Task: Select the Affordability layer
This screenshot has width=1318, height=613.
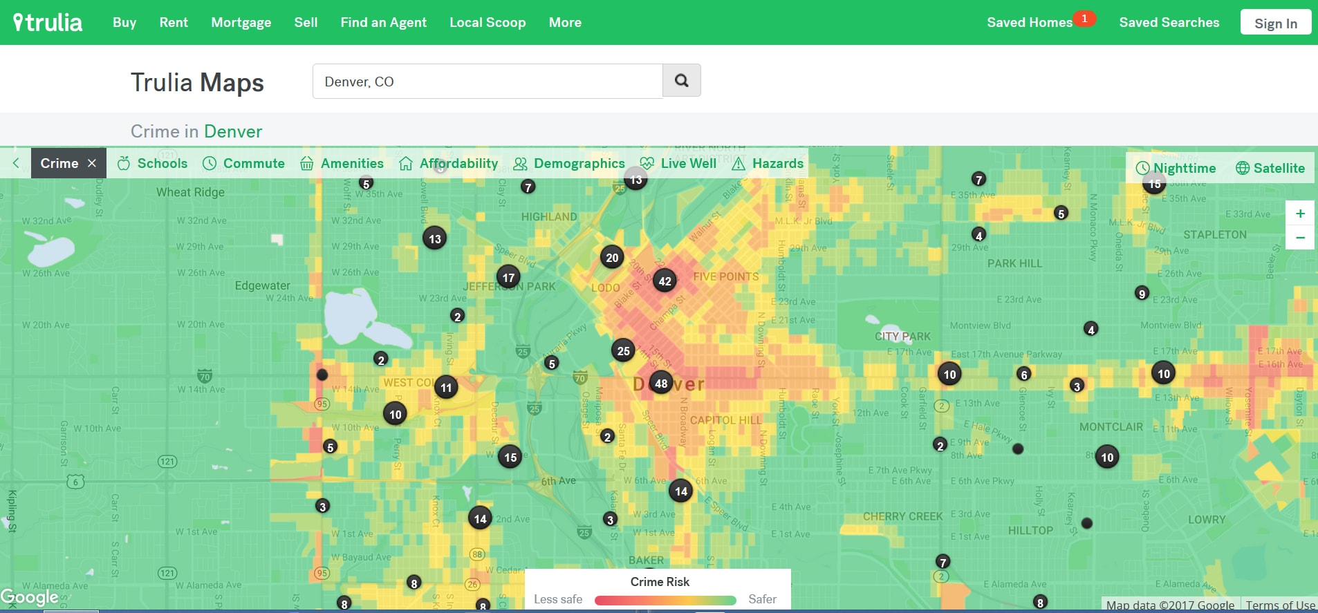Action: coord(448,163)
